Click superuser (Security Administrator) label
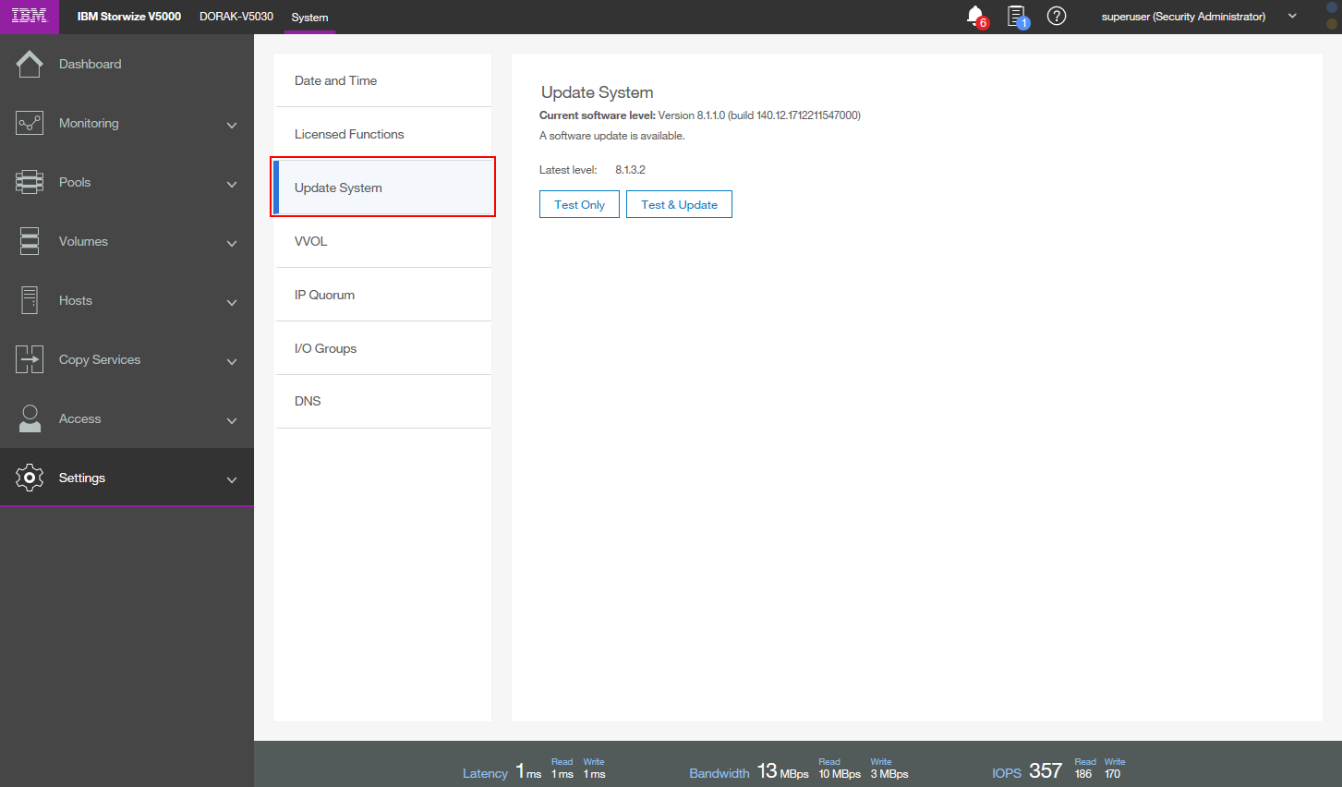The height and width of the screenshot is (787, 1342). point(1183,17)
